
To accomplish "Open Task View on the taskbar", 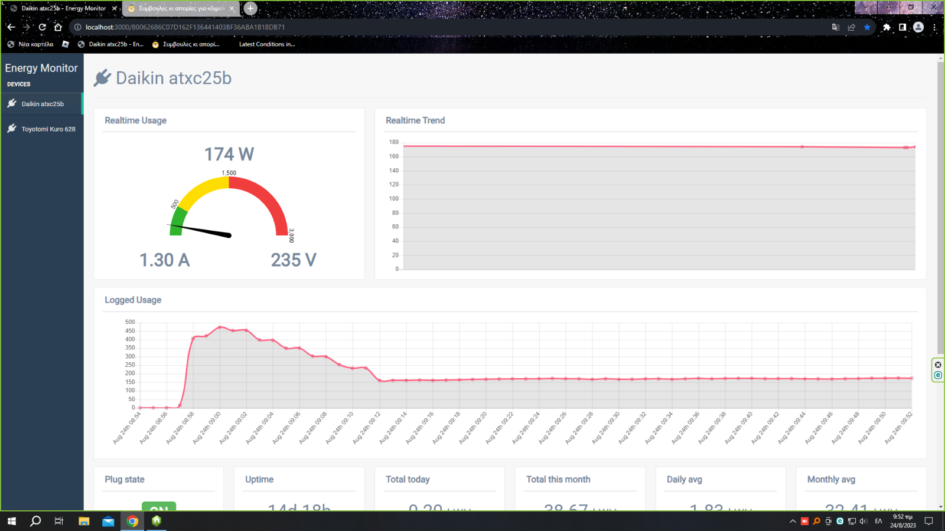I will [x=59, y=521].
